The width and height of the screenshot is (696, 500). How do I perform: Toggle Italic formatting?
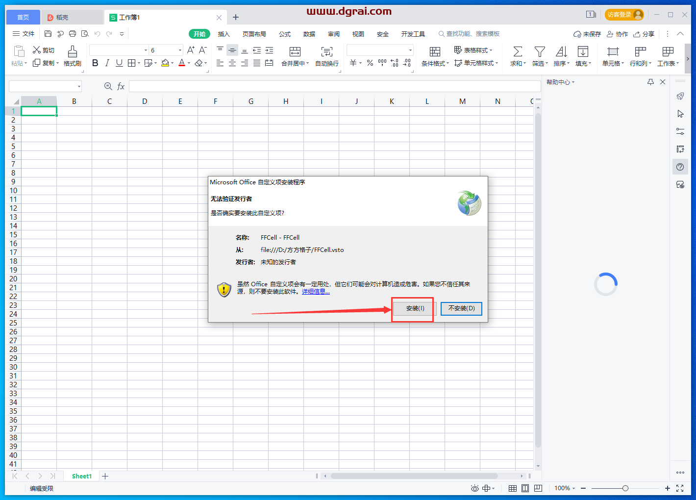pos(107,63)
